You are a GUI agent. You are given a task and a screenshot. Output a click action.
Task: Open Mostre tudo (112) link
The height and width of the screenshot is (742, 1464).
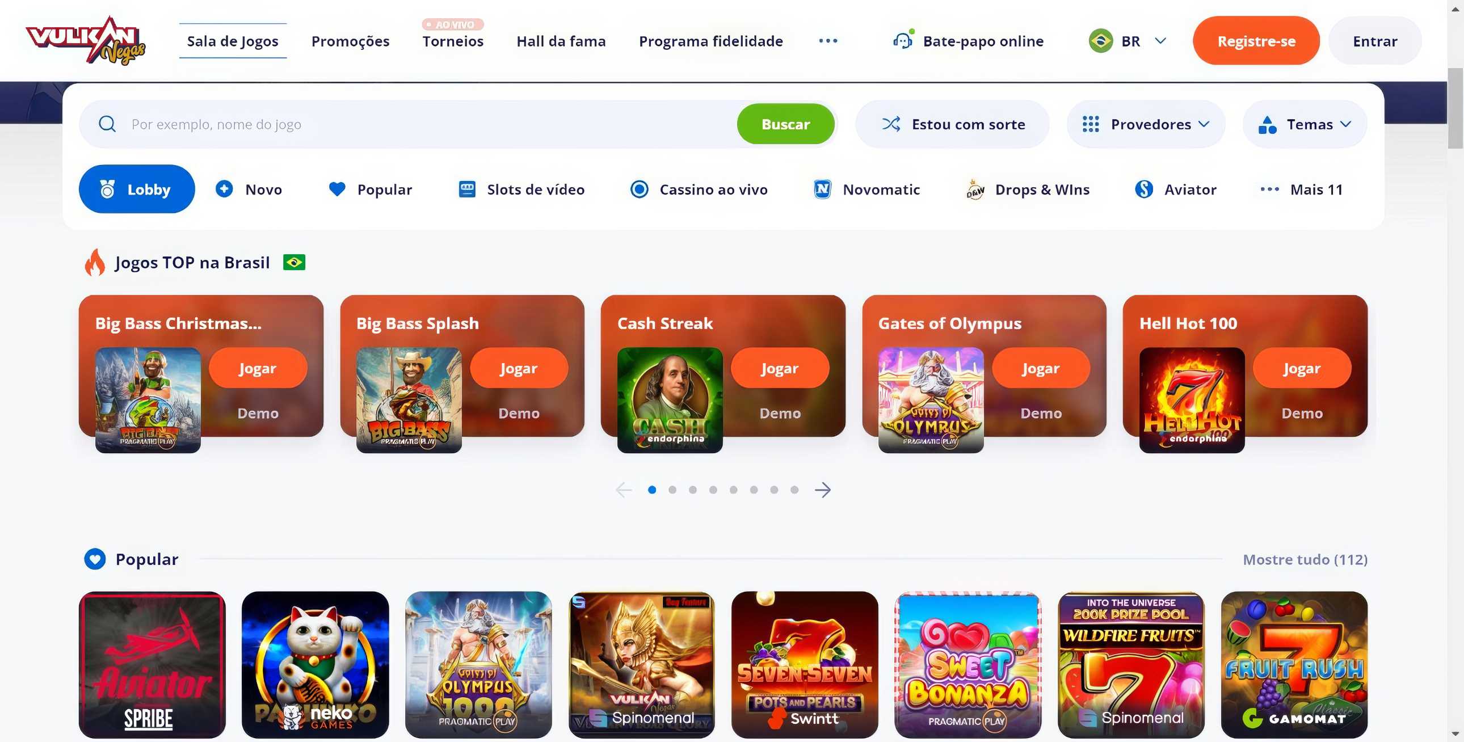(1305, 559)
